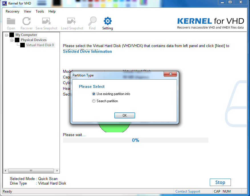Click the left panel horizontal scrollbar
250x196 pixels.
click(x=31, y=171)
